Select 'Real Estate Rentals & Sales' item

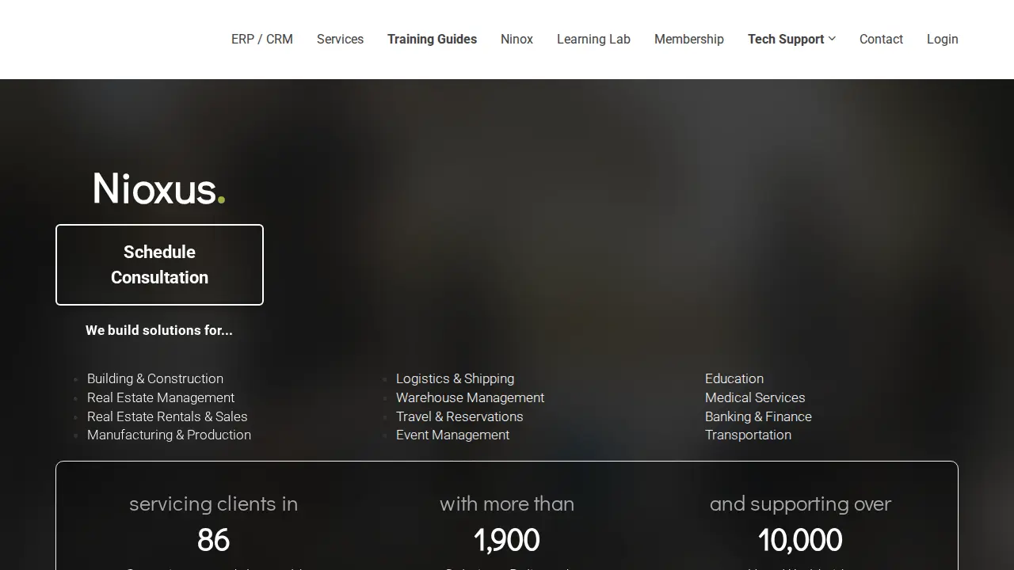click(167, 416)
